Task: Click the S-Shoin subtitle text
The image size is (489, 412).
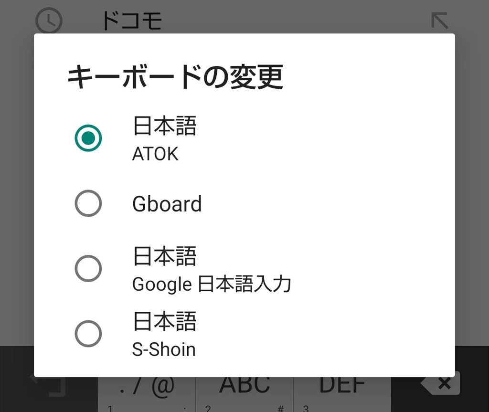Action: point(164,349)
